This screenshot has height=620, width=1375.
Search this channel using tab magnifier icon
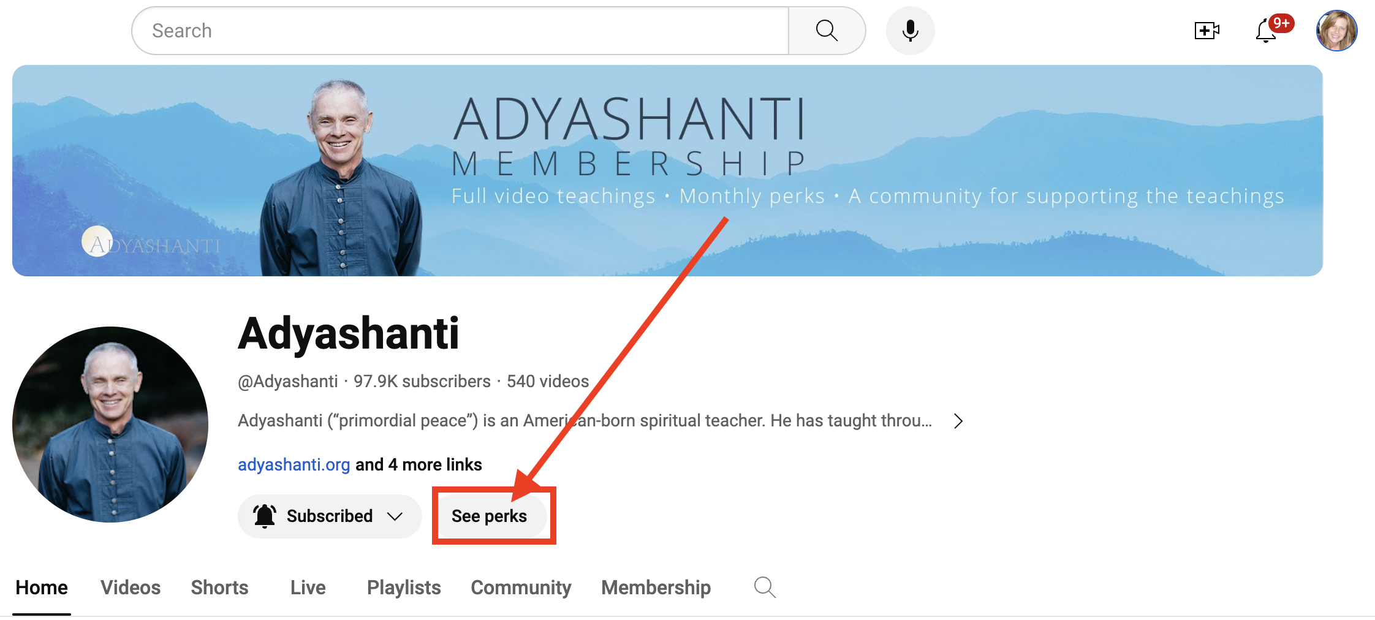coord(765,587)
